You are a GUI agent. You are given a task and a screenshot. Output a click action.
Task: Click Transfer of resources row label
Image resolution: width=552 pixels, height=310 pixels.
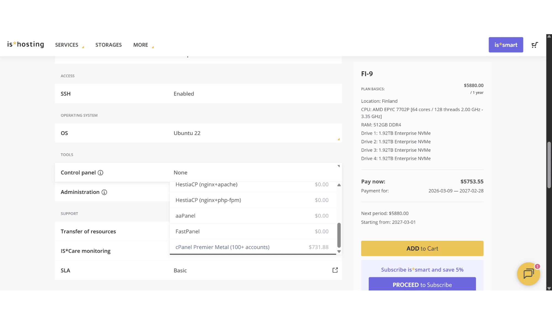click(88, 231)
